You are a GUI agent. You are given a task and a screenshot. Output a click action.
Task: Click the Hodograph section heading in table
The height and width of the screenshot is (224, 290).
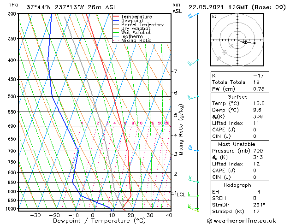point(237,185)
